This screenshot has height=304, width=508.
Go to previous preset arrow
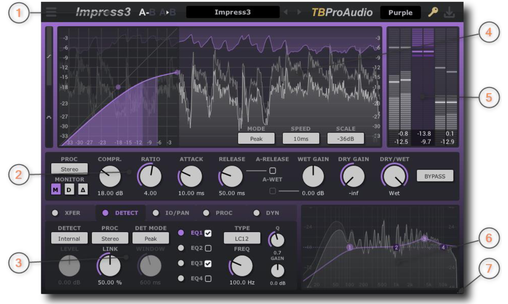point(286,12)
